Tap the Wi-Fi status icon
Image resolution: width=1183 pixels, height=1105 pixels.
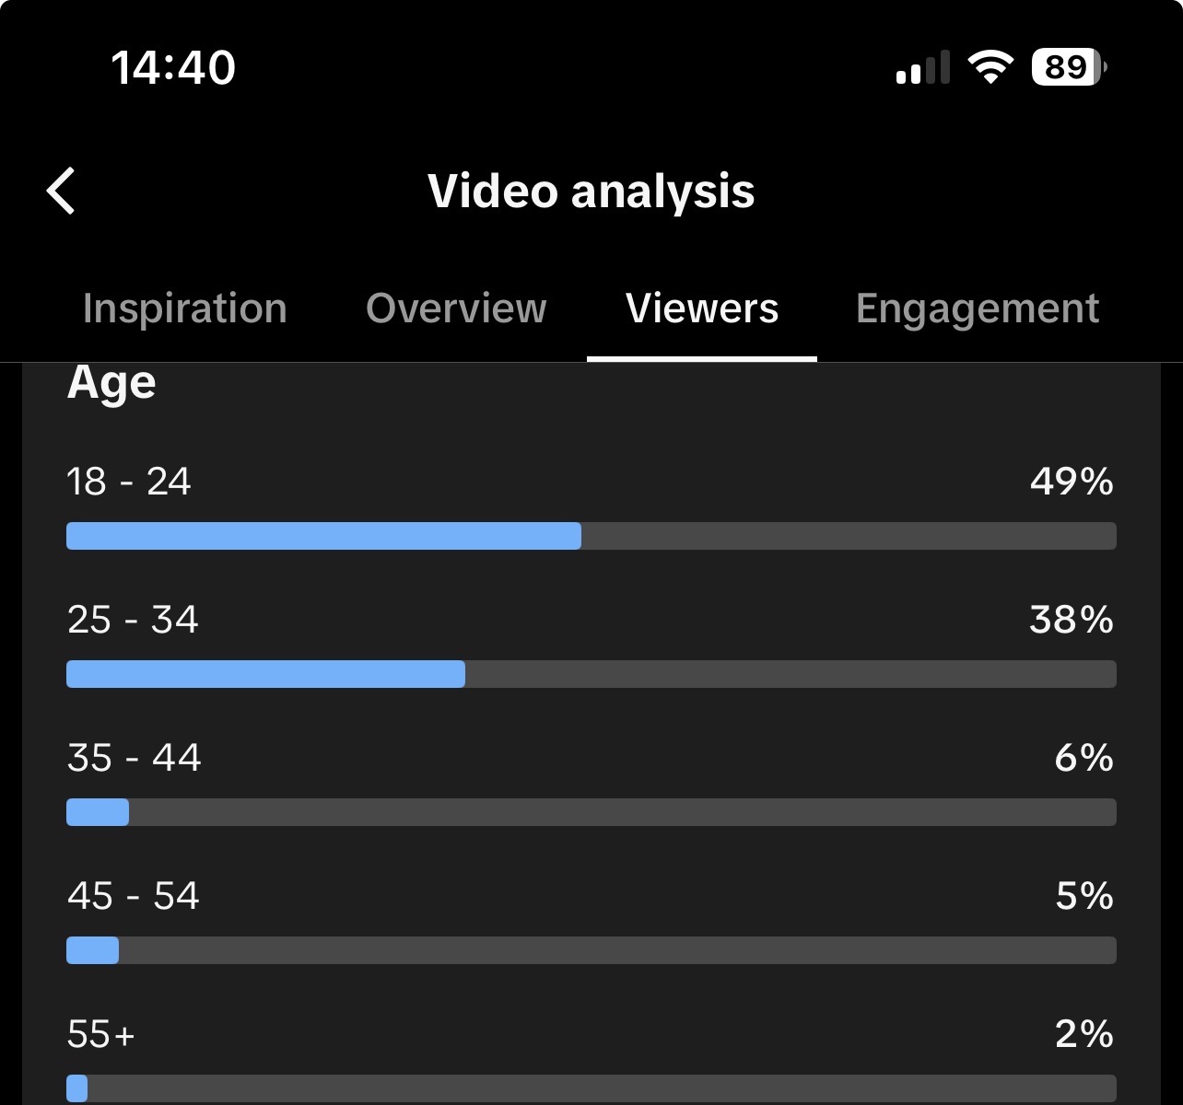click(990, 67)
